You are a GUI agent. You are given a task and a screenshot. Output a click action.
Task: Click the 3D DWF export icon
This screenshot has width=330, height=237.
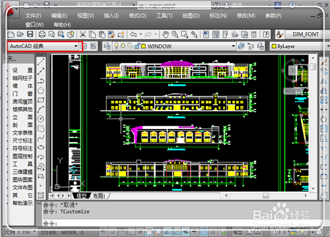71,34
